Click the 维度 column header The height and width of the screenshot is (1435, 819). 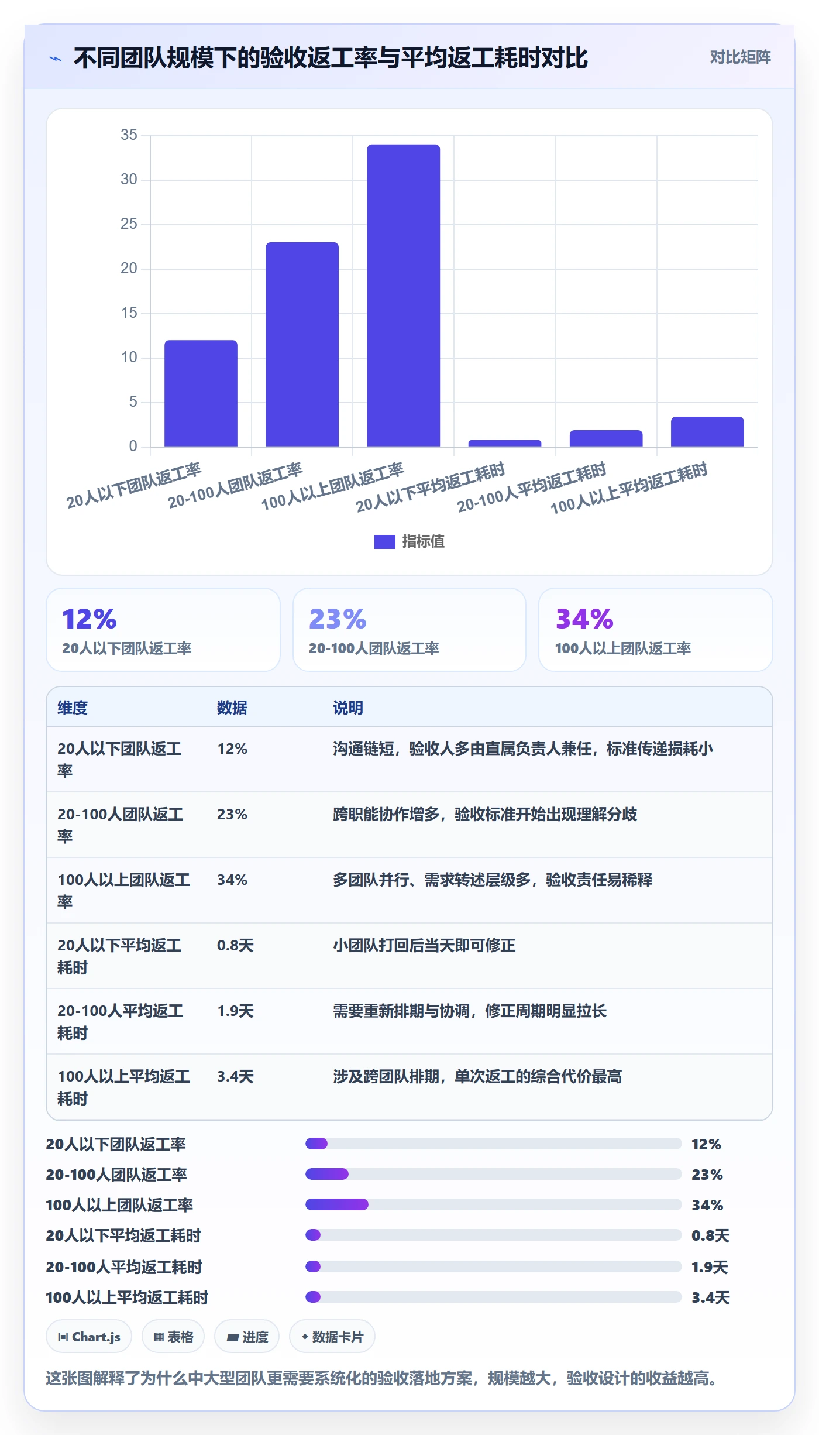[73, 708]
